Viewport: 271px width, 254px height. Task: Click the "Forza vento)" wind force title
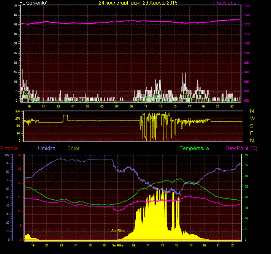tap(33, 3)
